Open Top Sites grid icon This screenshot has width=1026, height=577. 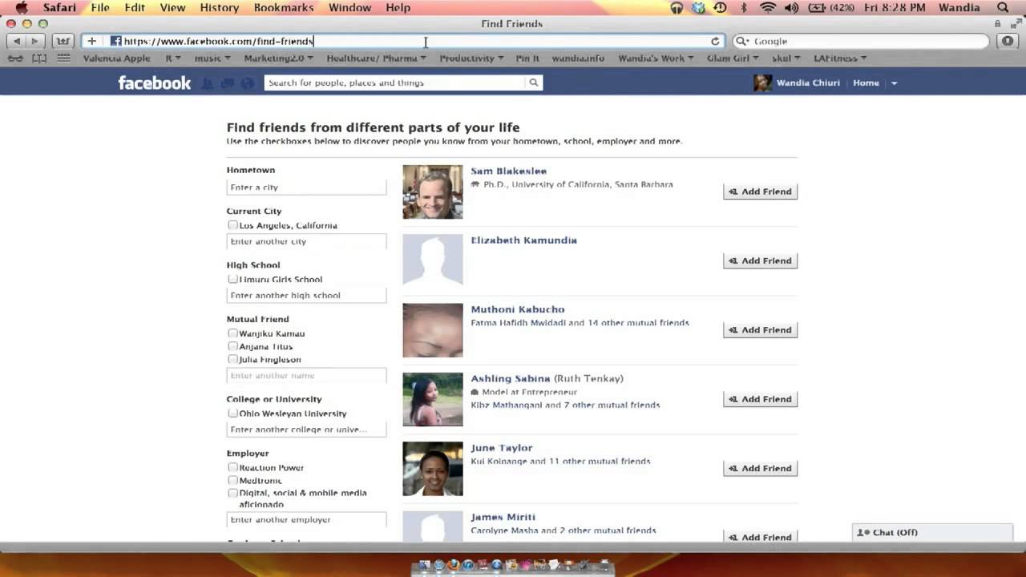63,59
